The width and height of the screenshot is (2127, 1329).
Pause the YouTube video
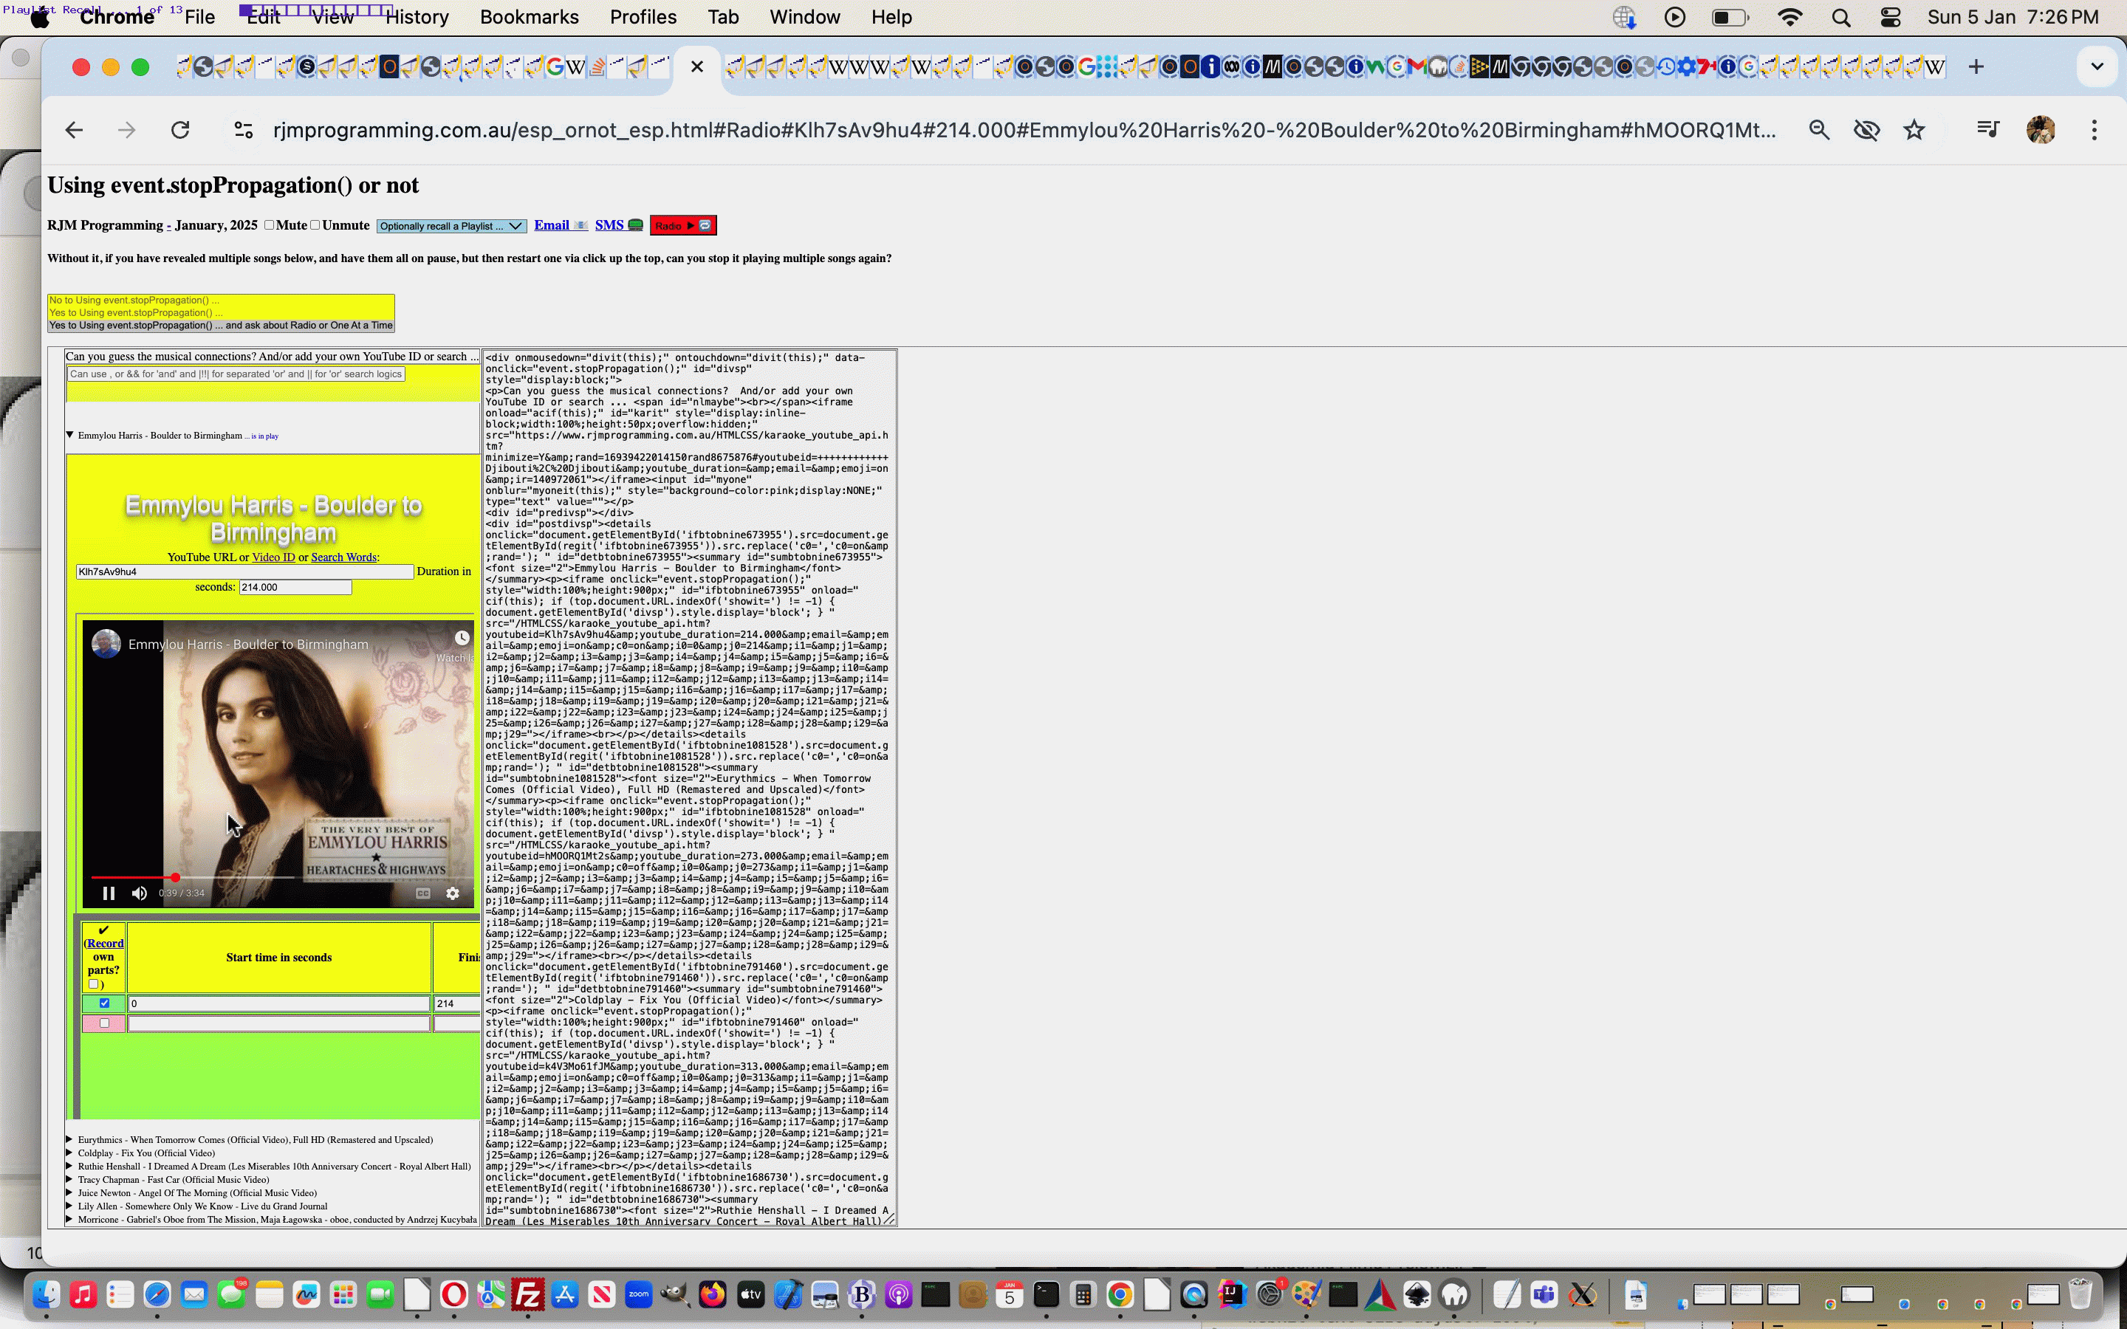click(x=109, y=893)
